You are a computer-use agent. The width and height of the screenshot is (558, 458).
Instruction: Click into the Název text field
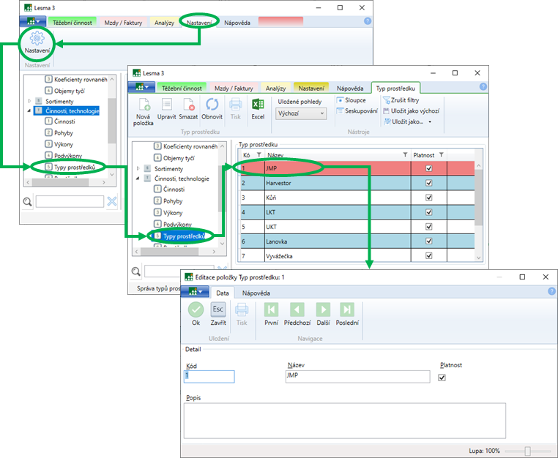[x=357, y=377]
